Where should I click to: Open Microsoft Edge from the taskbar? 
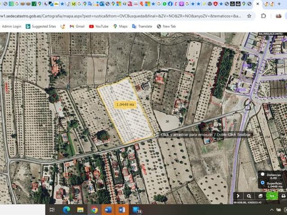pos(66,210)
